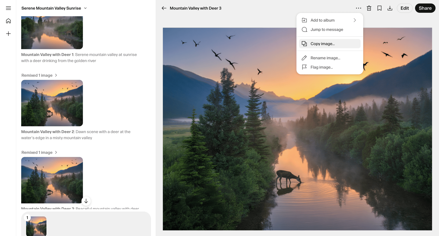The image size is (439, 236).
Task: Bookmark the image with bookmark icon
Action: (379, 8)
